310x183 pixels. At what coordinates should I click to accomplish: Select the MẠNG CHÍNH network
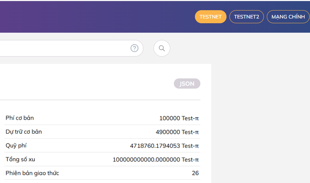pyautogui.click(x=288, y=17)
